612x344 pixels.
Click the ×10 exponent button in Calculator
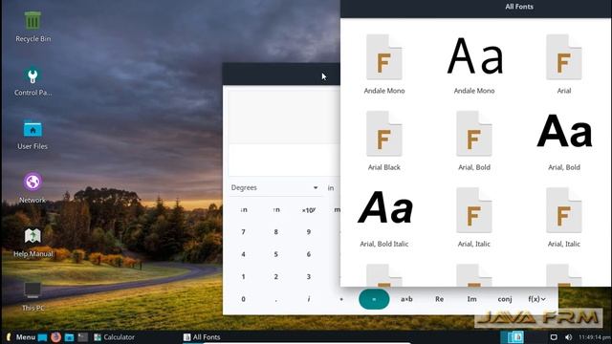308,210
